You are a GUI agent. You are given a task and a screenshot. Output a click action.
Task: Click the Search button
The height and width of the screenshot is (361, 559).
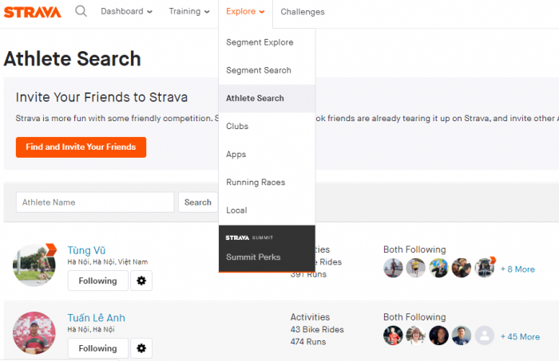point(198,202)
